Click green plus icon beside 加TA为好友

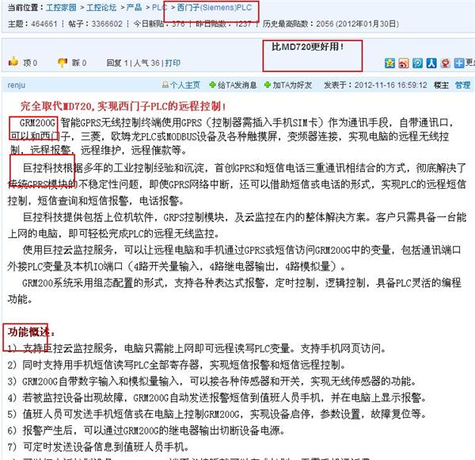(x=268, y=85)
